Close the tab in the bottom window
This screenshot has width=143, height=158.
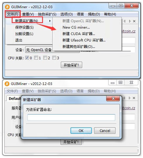[134, 98]
